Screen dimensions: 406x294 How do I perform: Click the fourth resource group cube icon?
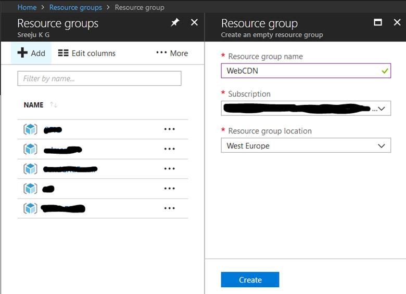(x=30, y=189)
